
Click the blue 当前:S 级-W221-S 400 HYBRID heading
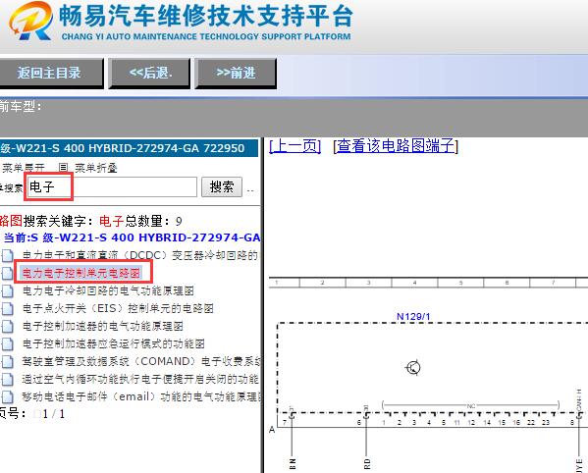coord(132,237)
